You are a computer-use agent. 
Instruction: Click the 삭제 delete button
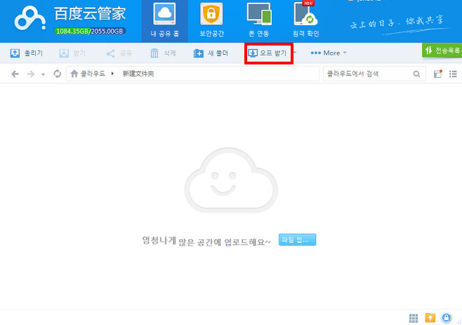163,53
